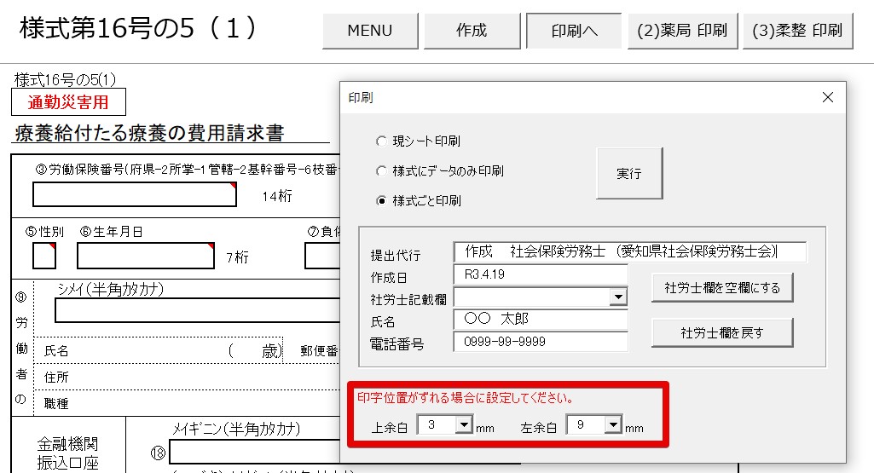Click the 氏名 row in 労働者 section
The image size is (874, 473).
(159, 350)
